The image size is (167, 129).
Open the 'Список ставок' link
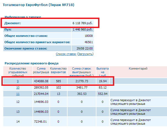pyautogui.click(x=66, y=54)
